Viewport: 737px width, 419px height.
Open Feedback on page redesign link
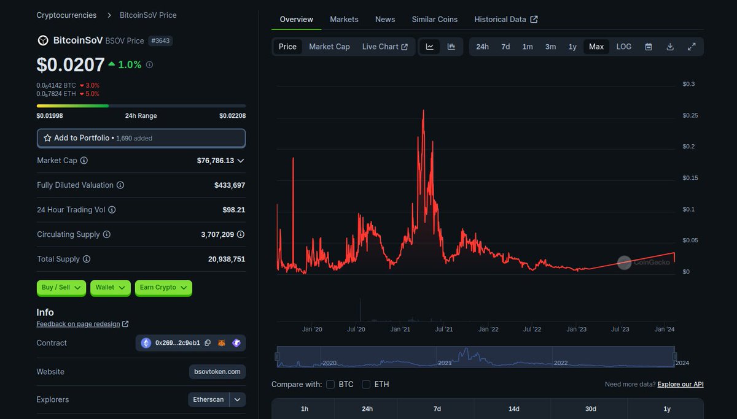82,324
